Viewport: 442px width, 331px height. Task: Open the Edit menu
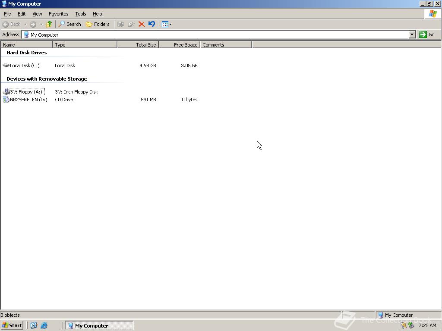pyautogui.click(x=22, y=14)
